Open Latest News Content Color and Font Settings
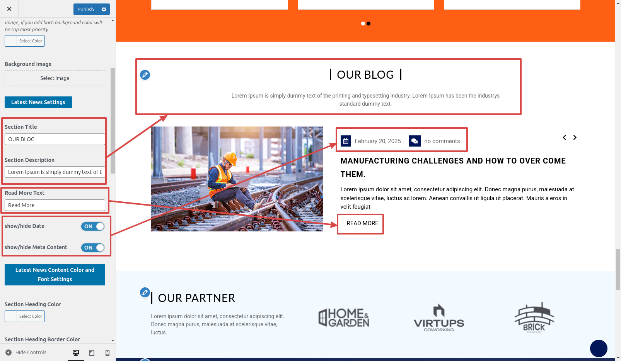 [55, 275]
